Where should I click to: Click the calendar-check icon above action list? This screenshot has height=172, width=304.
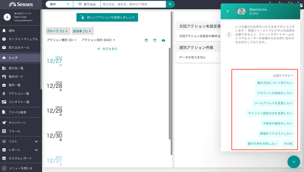tap(155, 40)
